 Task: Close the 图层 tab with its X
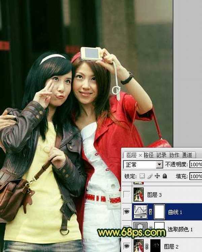pos(140,155)
